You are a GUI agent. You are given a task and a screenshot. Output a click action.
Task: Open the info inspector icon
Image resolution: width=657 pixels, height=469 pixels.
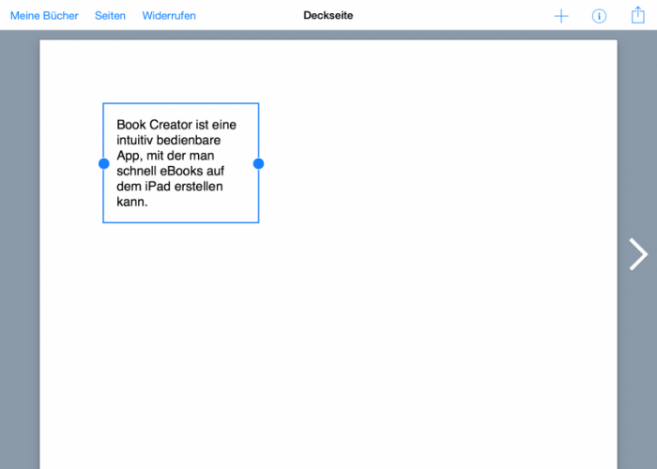tap(599, 16)
